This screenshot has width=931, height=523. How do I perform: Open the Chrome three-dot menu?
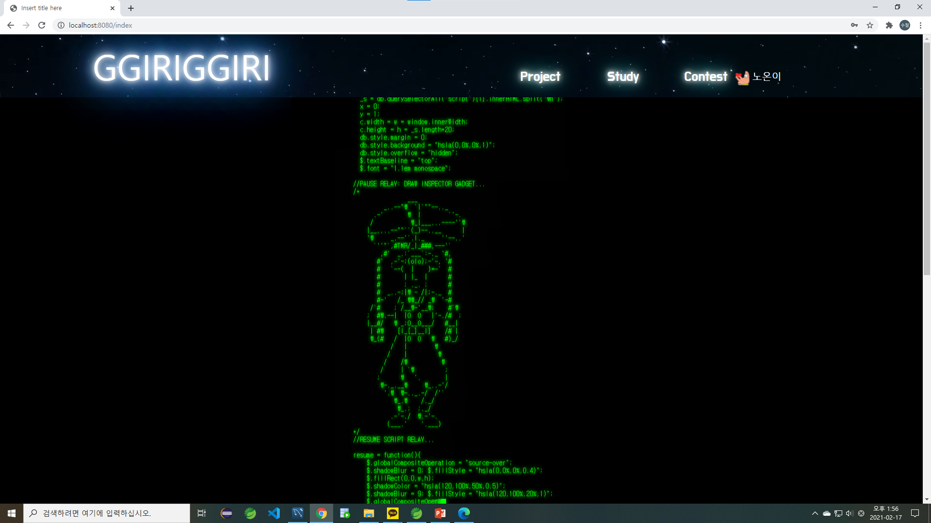pos(921,25)
